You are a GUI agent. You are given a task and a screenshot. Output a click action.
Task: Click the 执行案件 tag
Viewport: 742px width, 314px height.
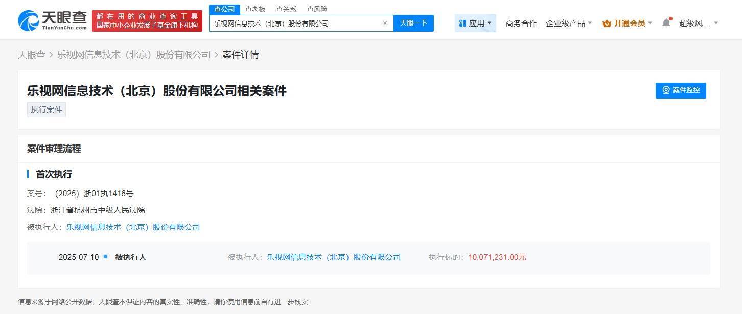pyautogui.click(x=47, y=110)
